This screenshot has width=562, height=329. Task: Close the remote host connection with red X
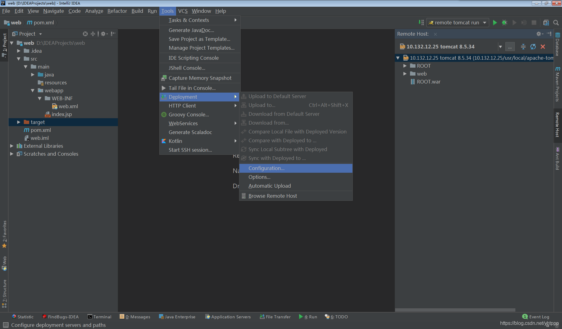click(x=543, y=47)
